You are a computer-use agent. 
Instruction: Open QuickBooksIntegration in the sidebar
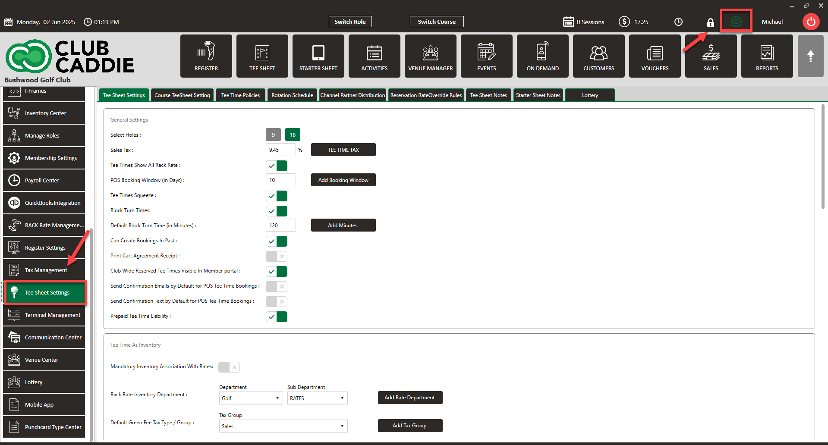[x=44, y=203]
